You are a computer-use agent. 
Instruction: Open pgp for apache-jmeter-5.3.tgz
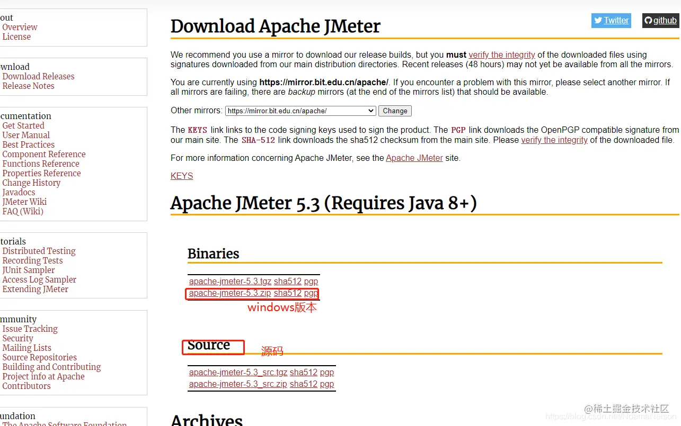(311, 282)
